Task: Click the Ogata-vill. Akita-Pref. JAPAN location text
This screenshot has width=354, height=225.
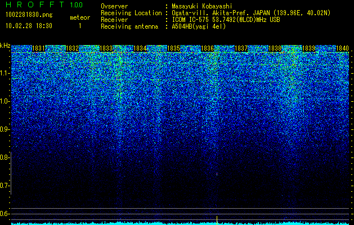Action: click(251, 13)
